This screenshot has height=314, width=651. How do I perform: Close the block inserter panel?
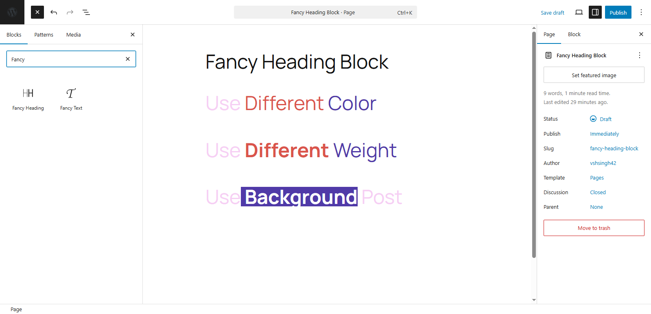(133, 35)
